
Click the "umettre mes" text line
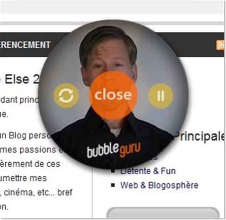(23, 178)
